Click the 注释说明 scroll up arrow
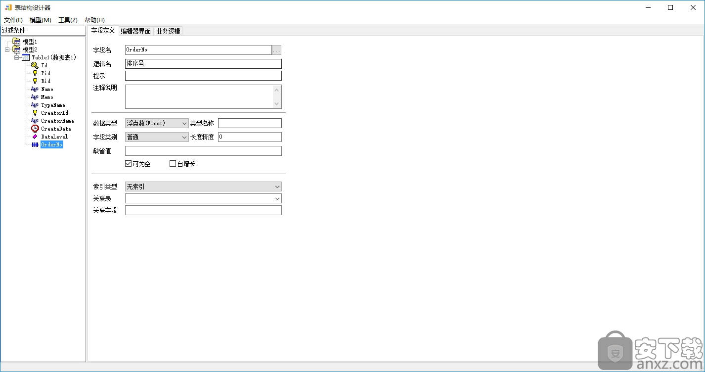Image resolution: width=705 pixels, height=372 pixels. tap(277, 90)
